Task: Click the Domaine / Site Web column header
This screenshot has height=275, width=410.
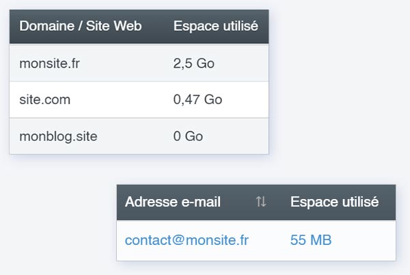Action: point(81,27)
